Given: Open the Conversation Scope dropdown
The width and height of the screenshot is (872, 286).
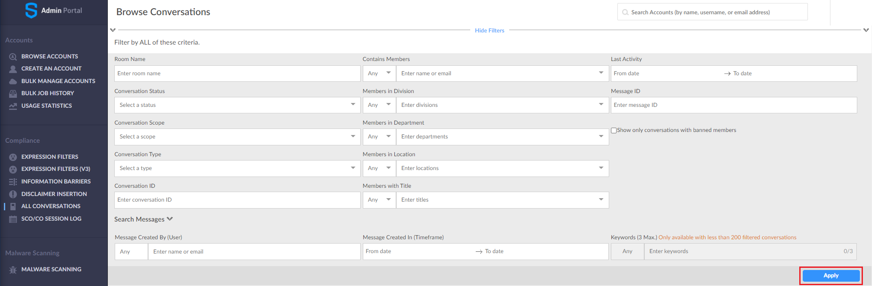Looking at the screenshot, I should tap(237, 137).
